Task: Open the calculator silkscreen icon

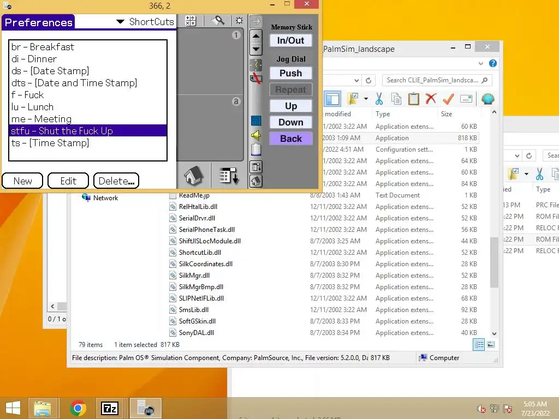Action: coord(191,21)
